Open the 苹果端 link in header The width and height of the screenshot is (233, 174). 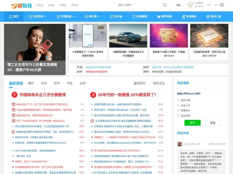(x=63, y=5)
